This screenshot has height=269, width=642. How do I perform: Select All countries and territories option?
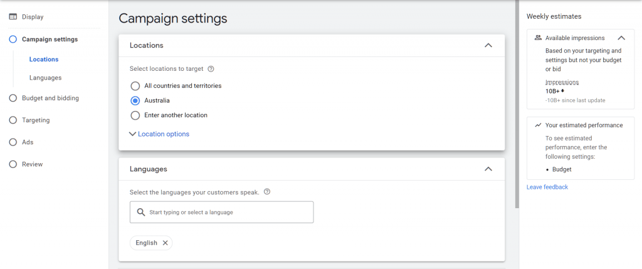135,86
